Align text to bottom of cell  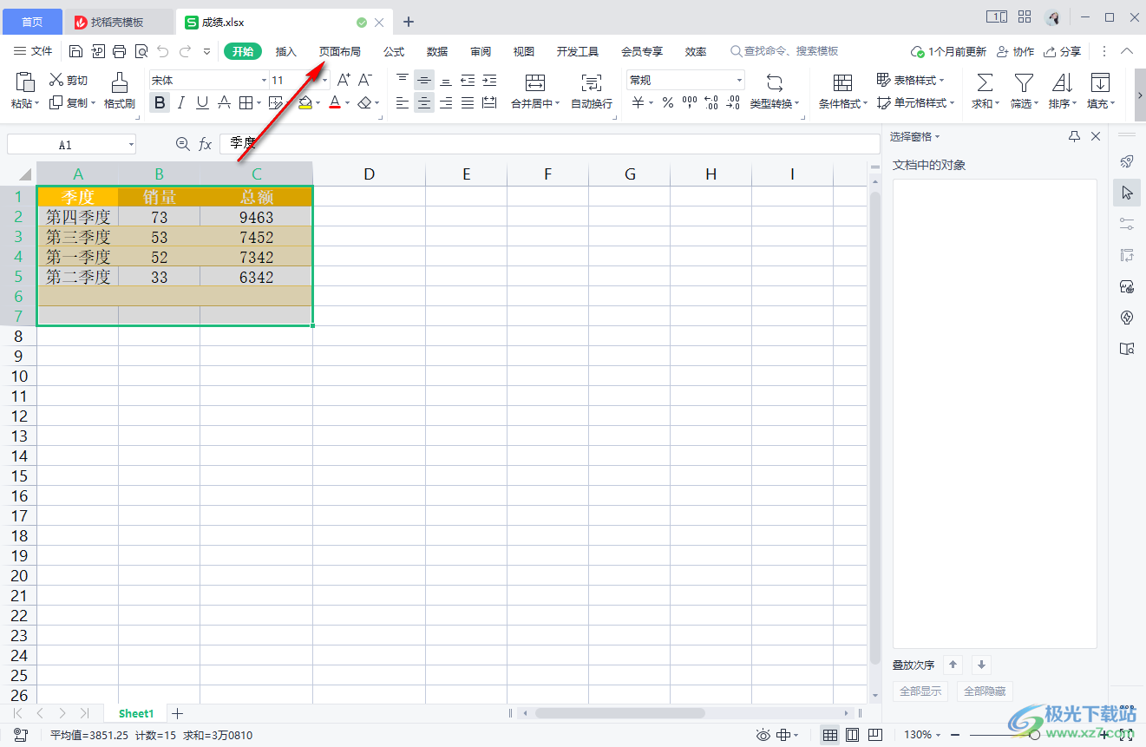(x=446, y=80)
